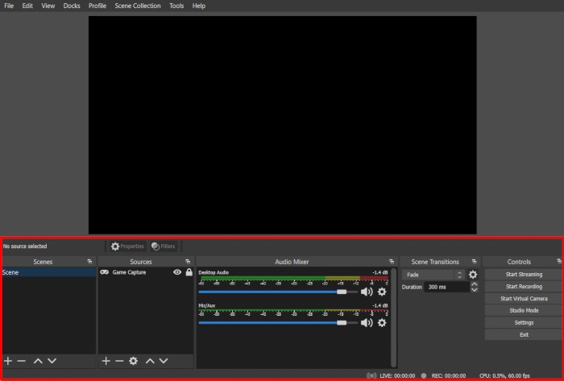Open the Fade transition dropdown

tap(433, 275)
